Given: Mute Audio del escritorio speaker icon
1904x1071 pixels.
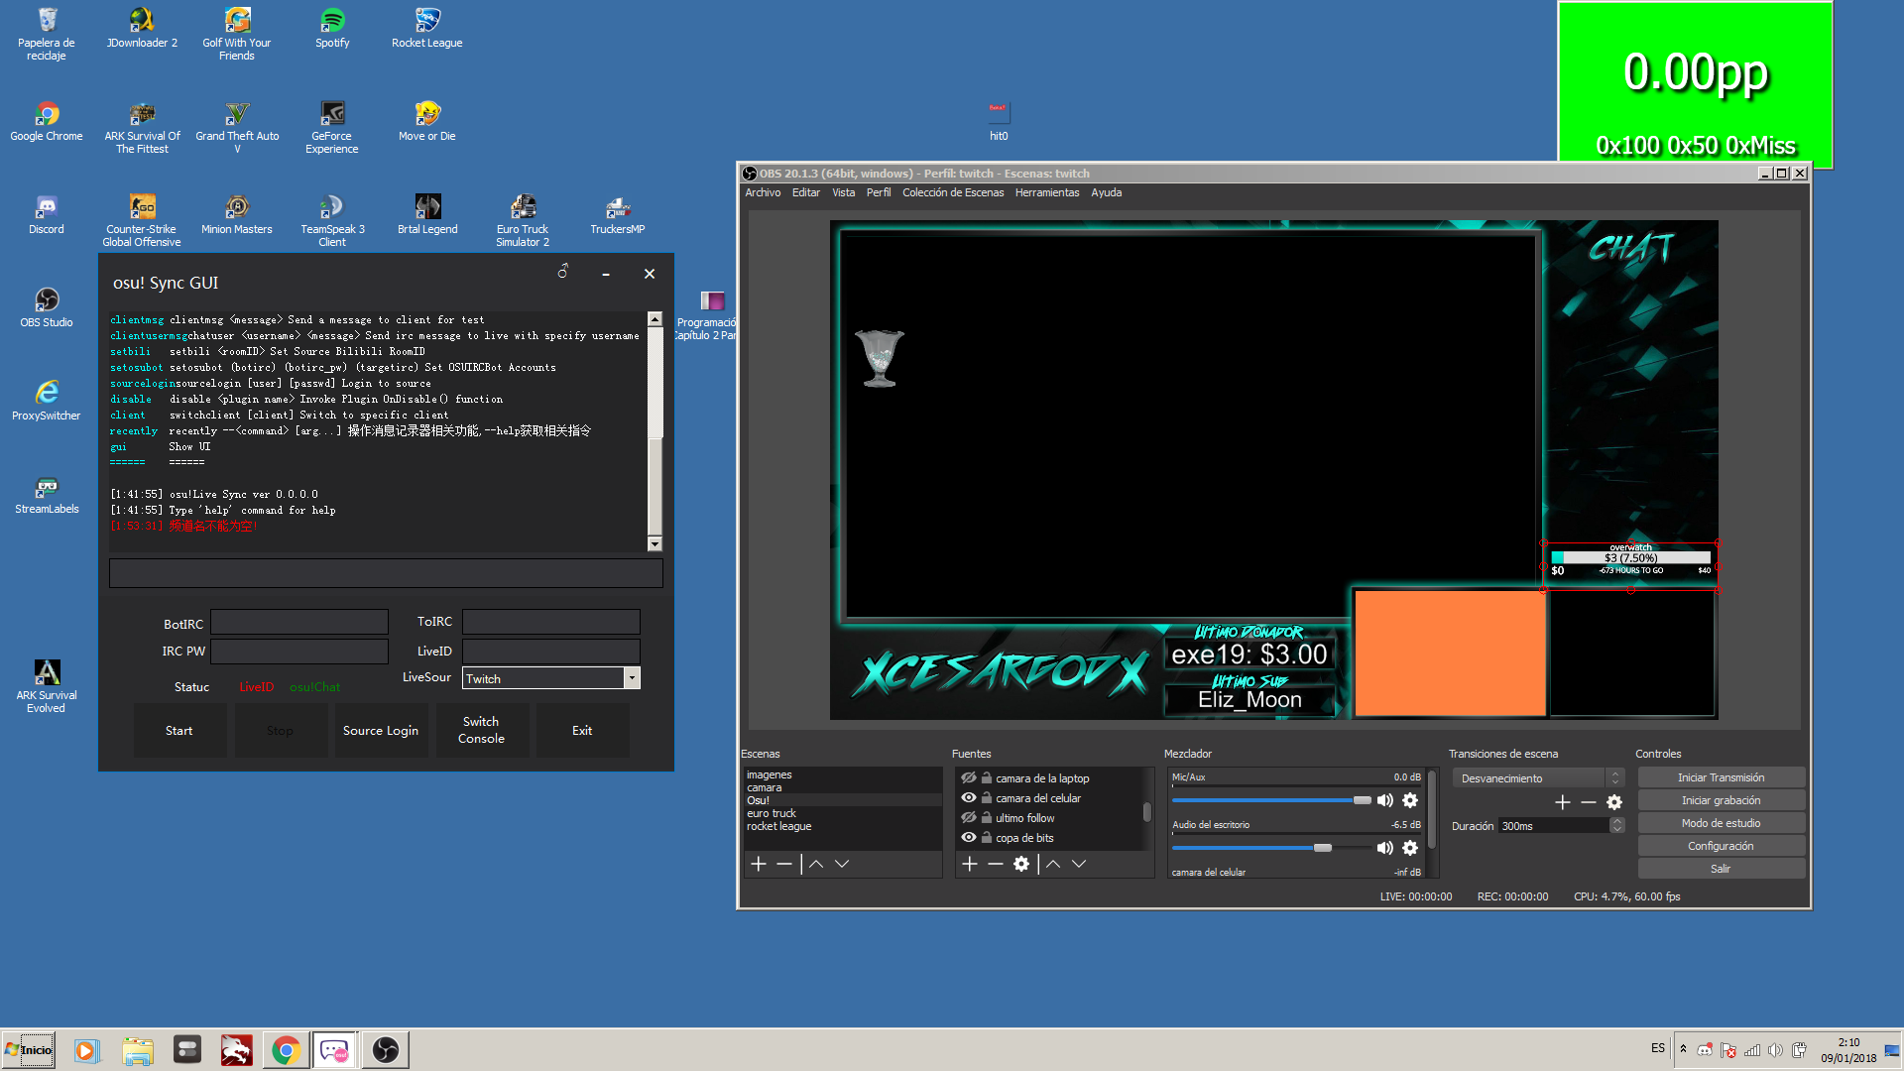Looking at the screenshot, I should [1385, 848].
